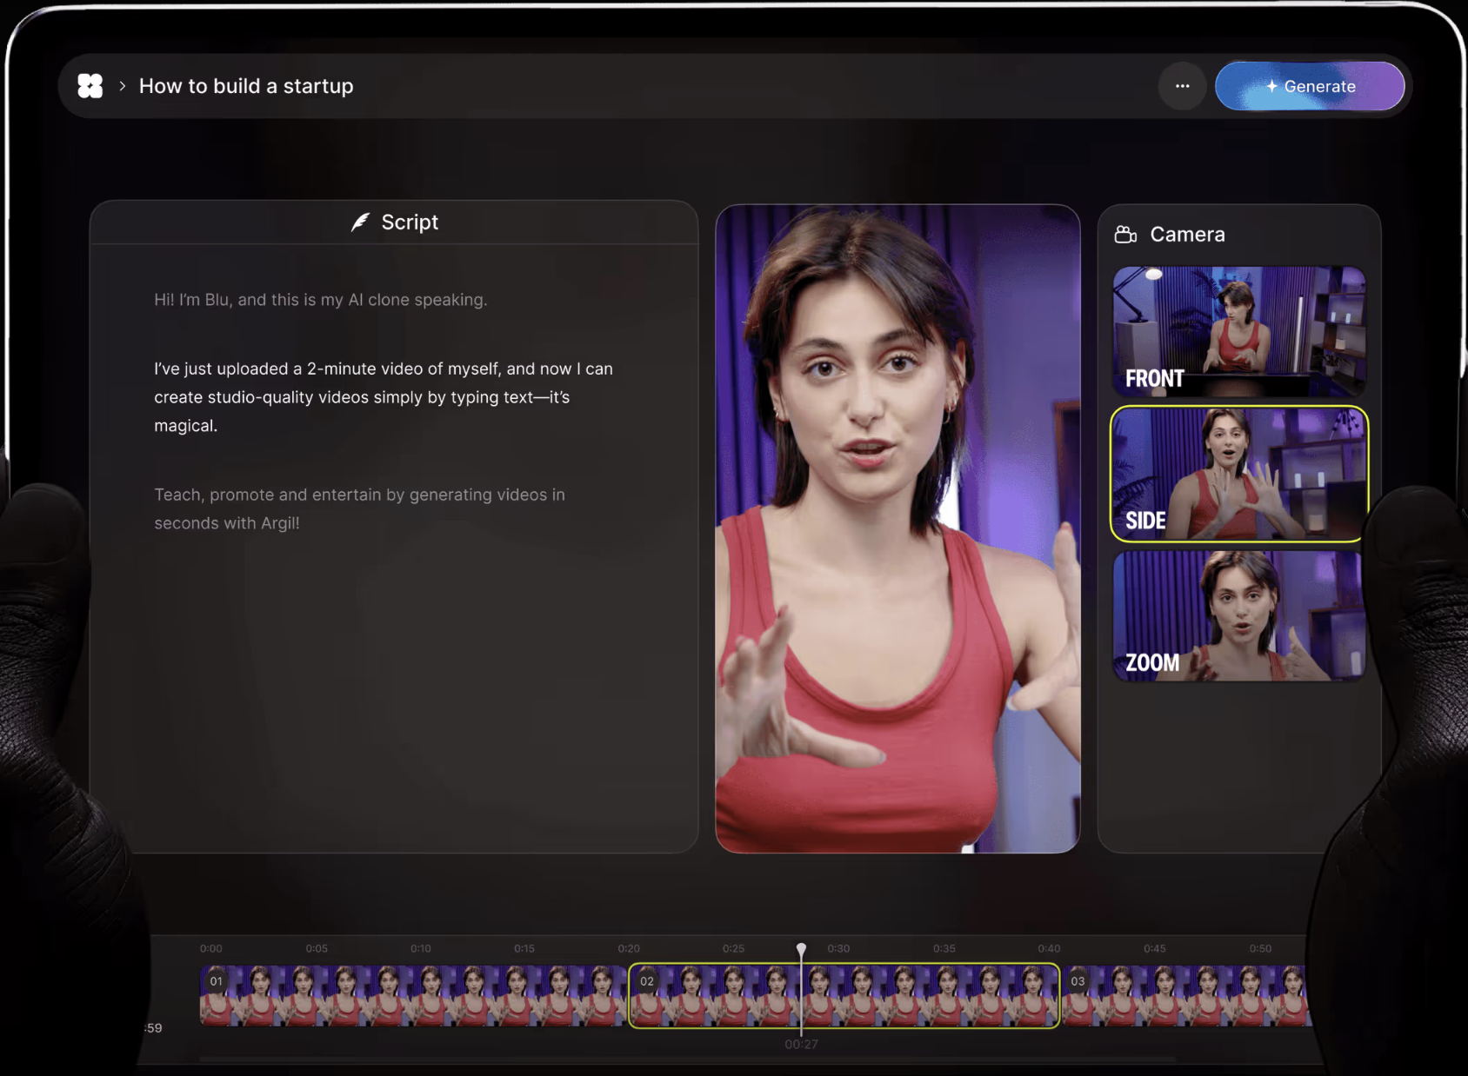Click the Script panel header tab
Viewport: 1468px width, 1076px height.
tap(394, 223)
